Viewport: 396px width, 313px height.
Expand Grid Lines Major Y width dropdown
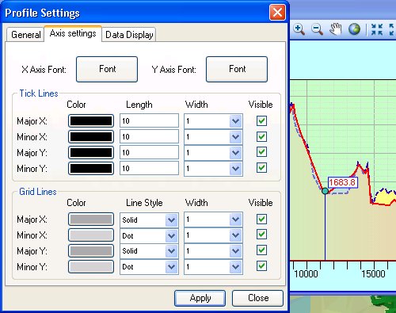click(235, 251)
